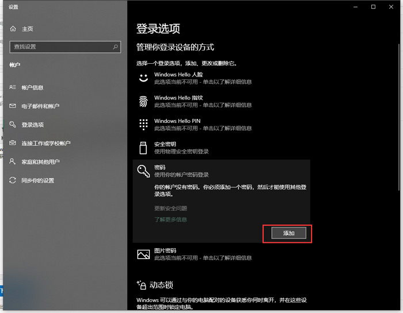Open 帐户信息 in the sidebar
The width and height of the screenshot is (403, 313).
[32, 87]
